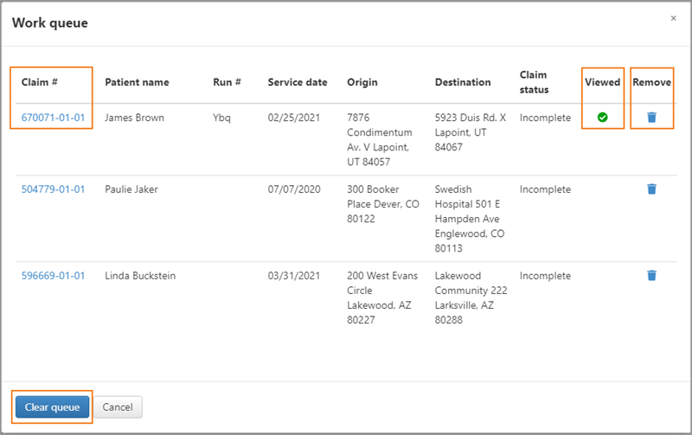This screenshot has width=692, height=435.
Task: Click the Remove column header
Action: (x=651, y=82)
